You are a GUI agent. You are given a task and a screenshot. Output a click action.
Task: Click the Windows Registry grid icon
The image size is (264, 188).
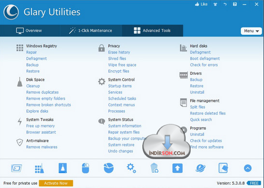(x=20, y=48)
